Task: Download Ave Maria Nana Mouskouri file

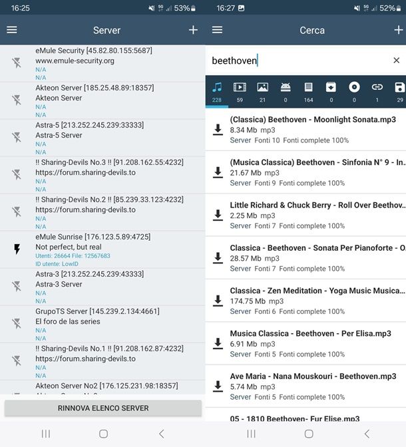Action: click(x=218, y=386)
